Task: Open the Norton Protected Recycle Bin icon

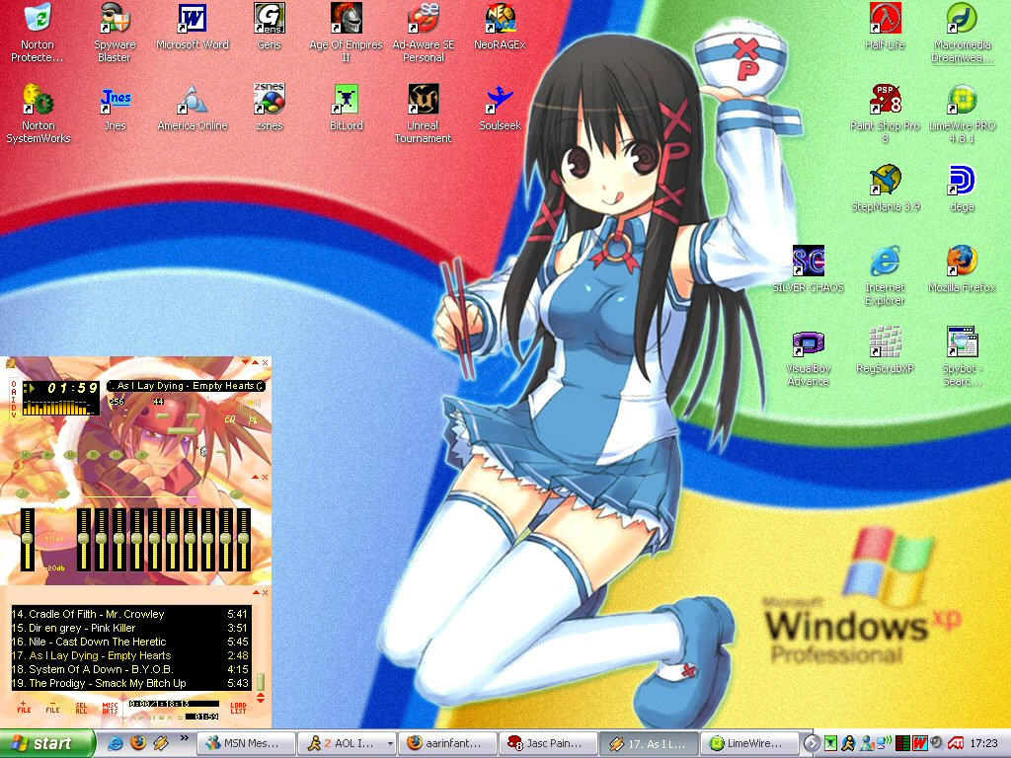Action: pos(38,33)
